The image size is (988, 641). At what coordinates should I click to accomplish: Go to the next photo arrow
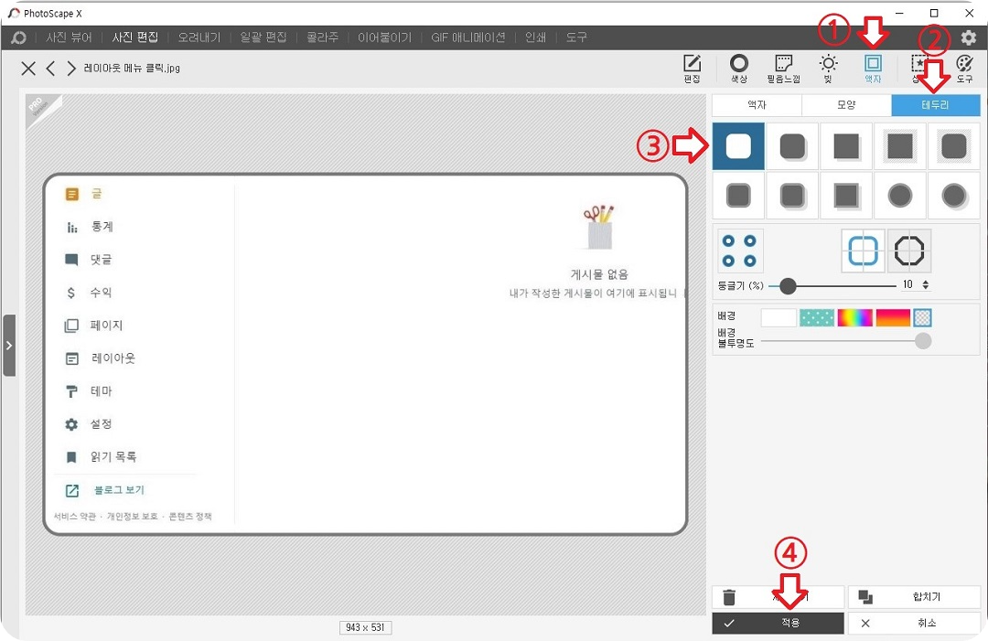tap(71, 68)
